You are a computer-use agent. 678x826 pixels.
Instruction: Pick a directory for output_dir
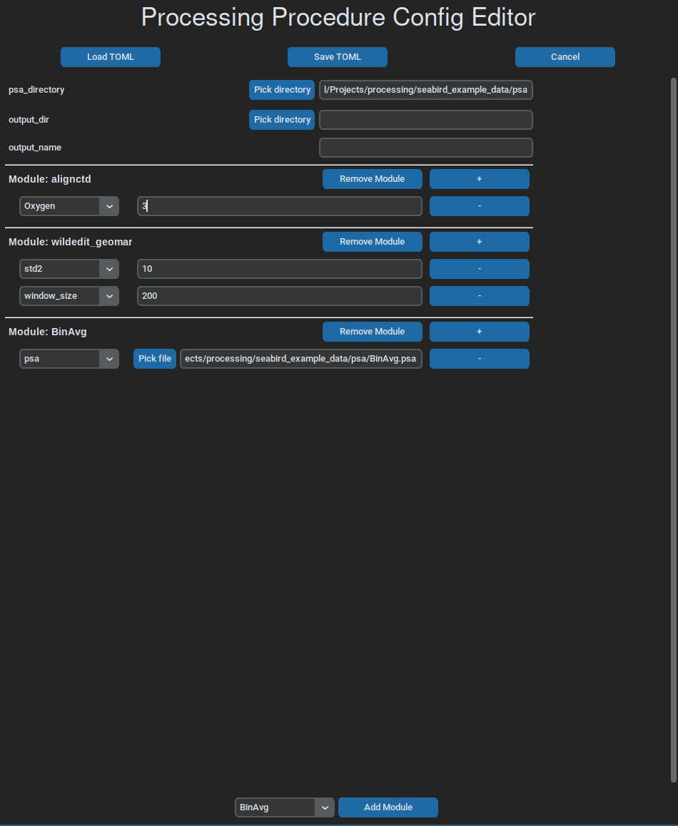(281, 119)
